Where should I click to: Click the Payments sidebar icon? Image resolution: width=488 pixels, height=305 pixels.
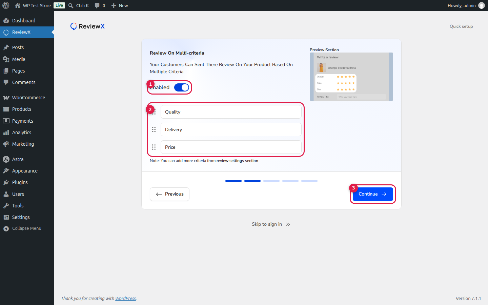tap(6, 121)
